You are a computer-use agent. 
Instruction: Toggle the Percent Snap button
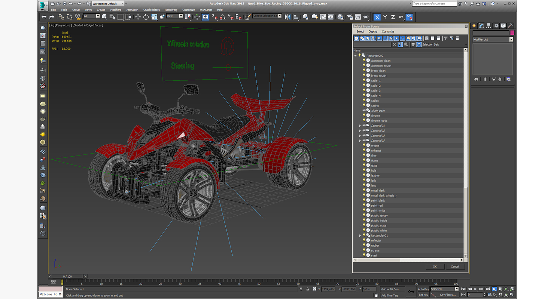[231, 17]
